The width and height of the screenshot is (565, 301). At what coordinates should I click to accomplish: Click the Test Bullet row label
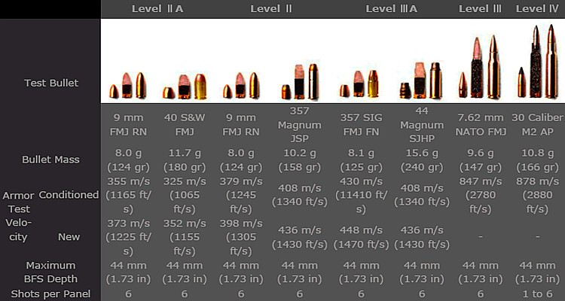pyautogui.click(x=51, y=84)
